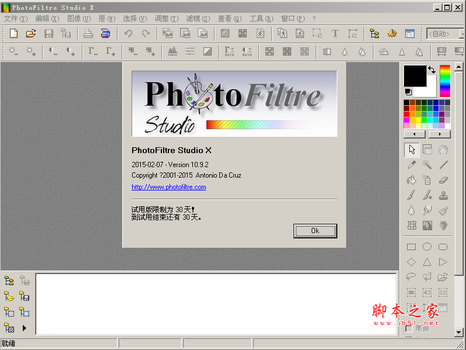Open the 文件 menu
The image size is (466, 350).
tap(15, 19)
